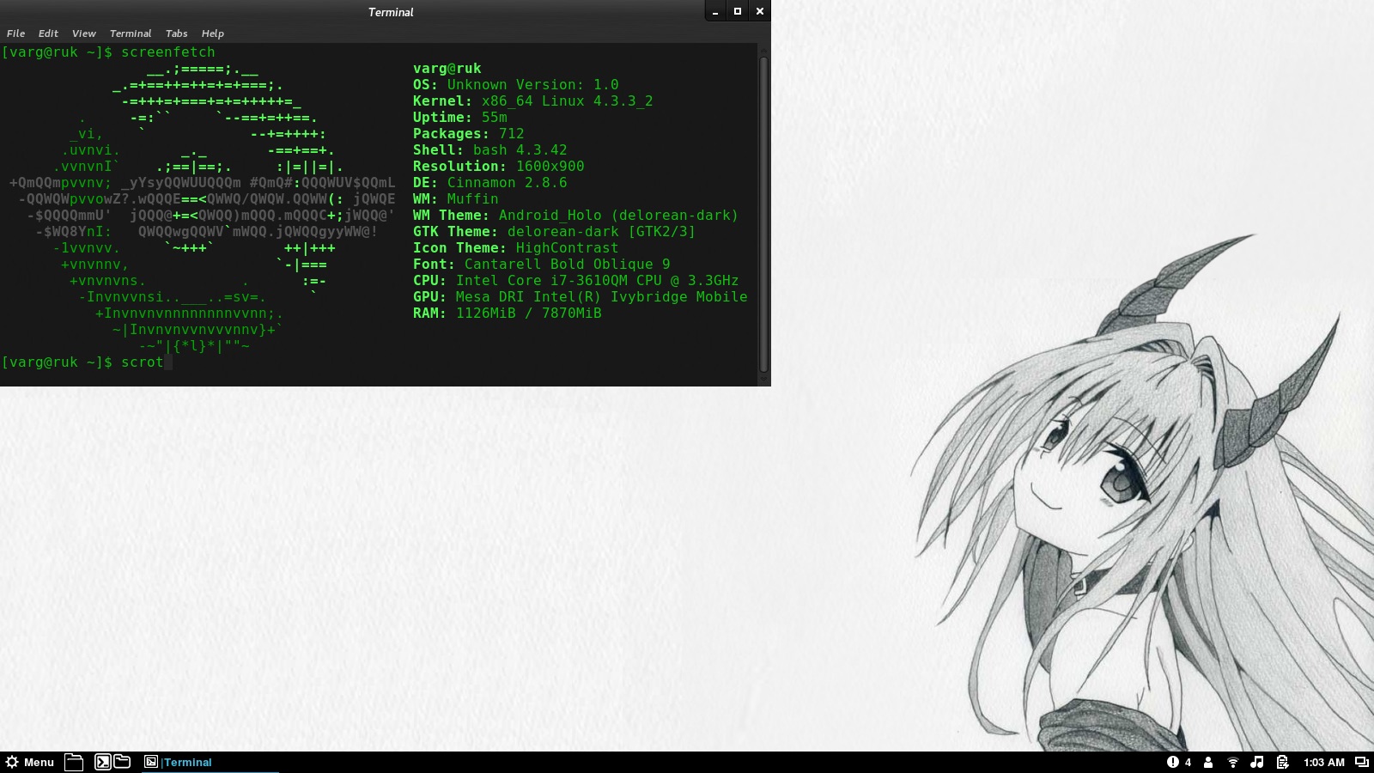1374x773 pixels.
Task: Open the sound music note applet
Action: pos(1257,762)
